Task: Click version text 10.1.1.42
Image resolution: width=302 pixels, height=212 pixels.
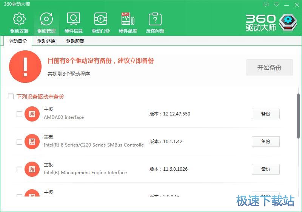Action: click(x=173, y=141)
